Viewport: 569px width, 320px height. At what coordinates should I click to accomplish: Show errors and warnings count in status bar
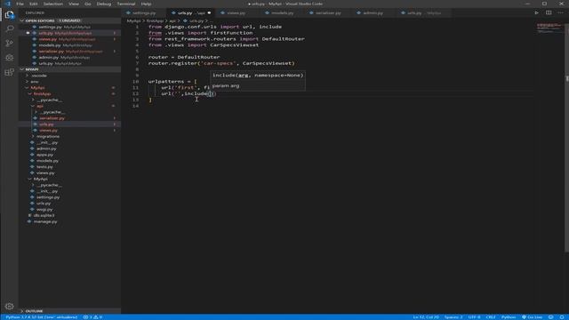[92, 317]
